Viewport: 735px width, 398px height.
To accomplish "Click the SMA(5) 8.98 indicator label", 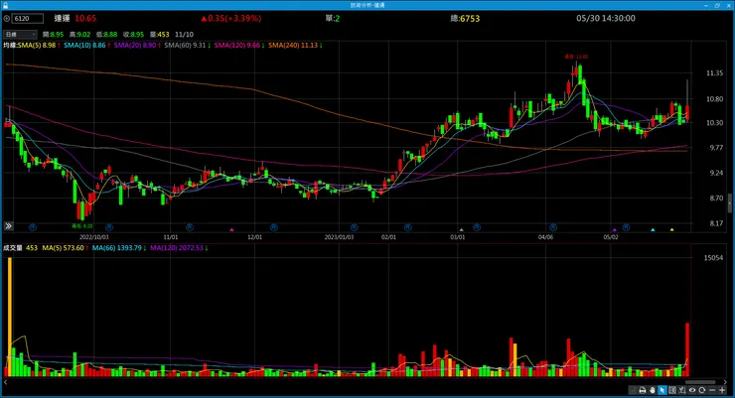I will pos(39,46).
